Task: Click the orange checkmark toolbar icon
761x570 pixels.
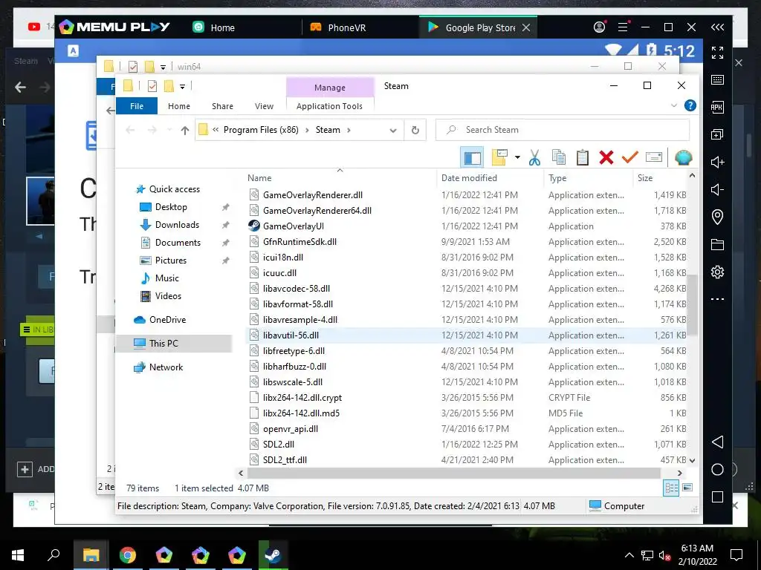Action: (630, 157)
